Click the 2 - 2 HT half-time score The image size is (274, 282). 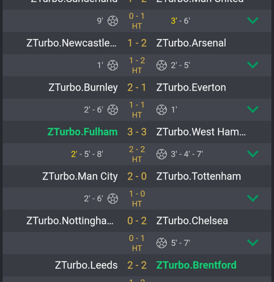pos(137,154)
